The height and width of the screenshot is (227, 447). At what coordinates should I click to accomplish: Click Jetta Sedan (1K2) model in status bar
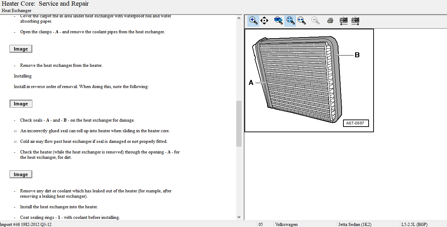point(355,224)
